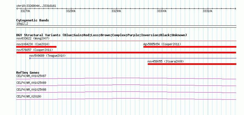Image resolution: width=244 pixels, height=115 pixels.
Task: Click the red bar for nsv1064230
Action: (36, 47)
